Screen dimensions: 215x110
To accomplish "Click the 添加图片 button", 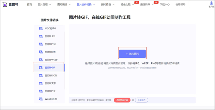I will coord(132,54).
